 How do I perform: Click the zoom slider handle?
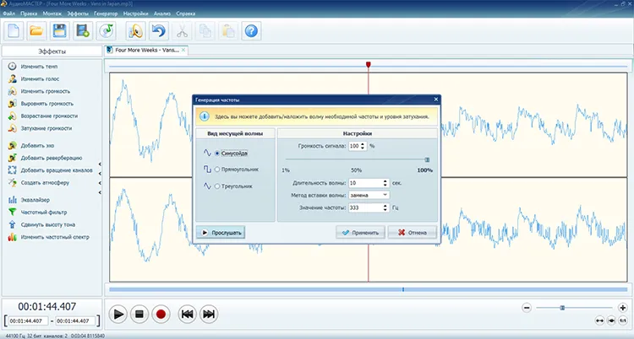pyautogui.click(x=562, y=308)
